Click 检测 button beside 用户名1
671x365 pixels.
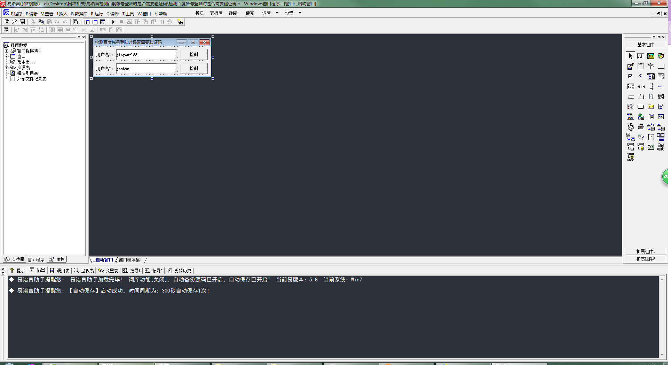pyautogui.click(x=194, y=54)
